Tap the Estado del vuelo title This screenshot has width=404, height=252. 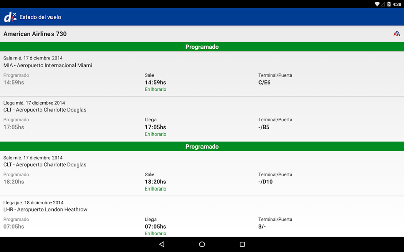click(40, 17)
